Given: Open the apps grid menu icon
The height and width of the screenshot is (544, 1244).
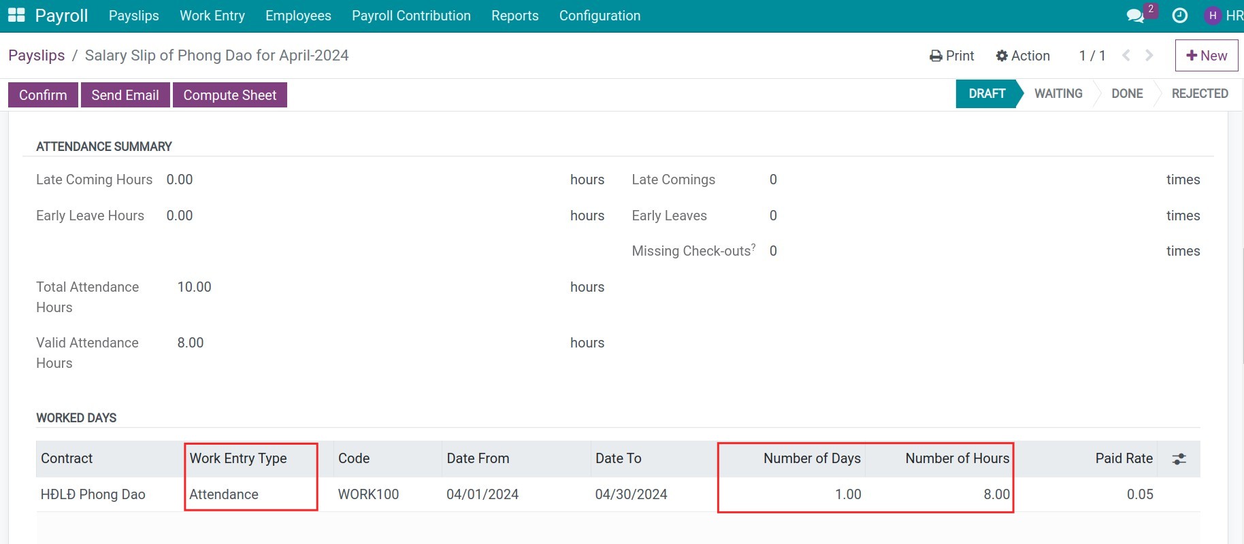Looking at the screenshot, I should pos(16,15).
